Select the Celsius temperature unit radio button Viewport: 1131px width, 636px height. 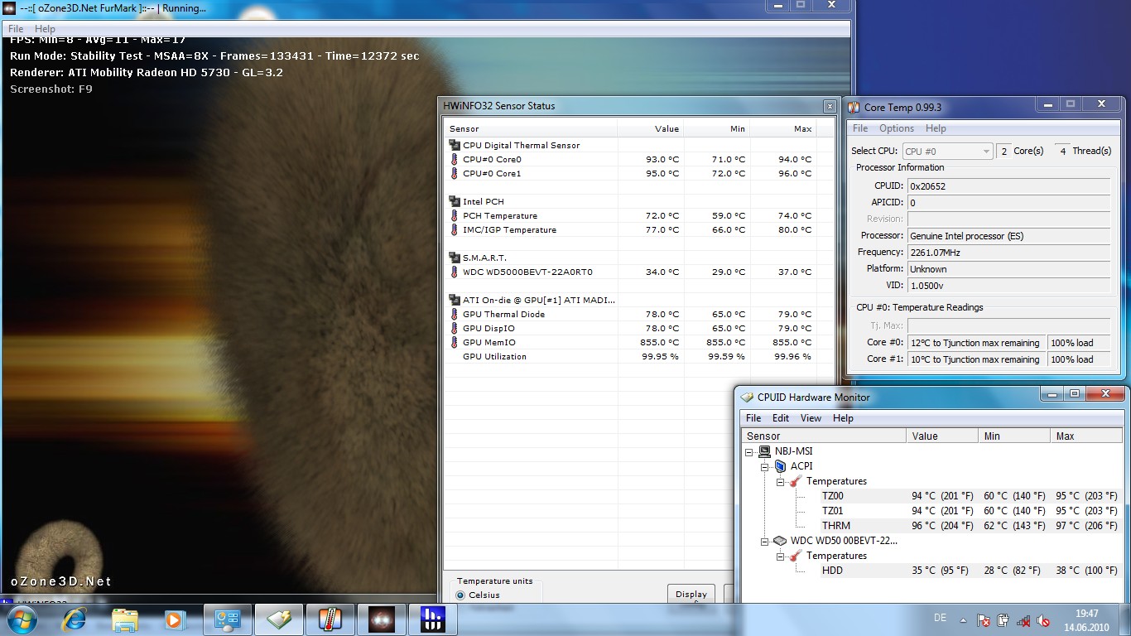coord(461,595)
